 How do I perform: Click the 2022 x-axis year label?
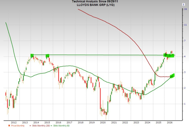pyautogui.click(x=125, y=123)
